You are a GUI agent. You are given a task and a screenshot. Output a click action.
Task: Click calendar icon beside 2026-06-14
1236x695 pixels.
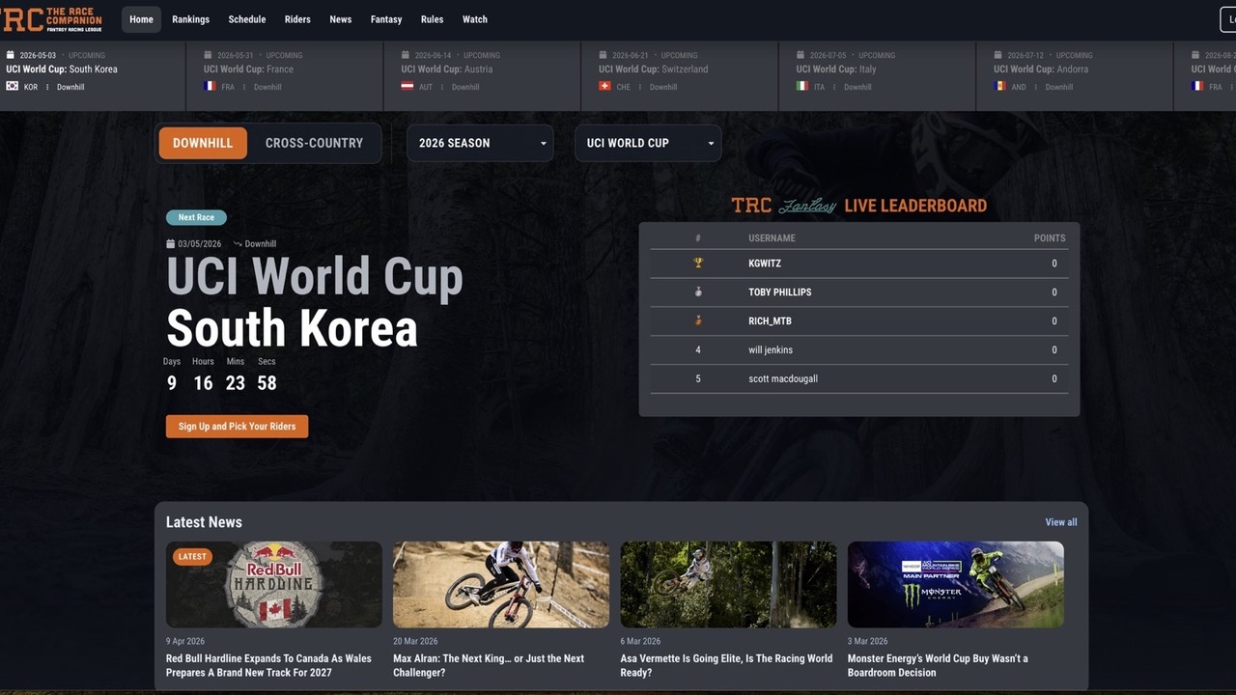click(x=406, y=55)
